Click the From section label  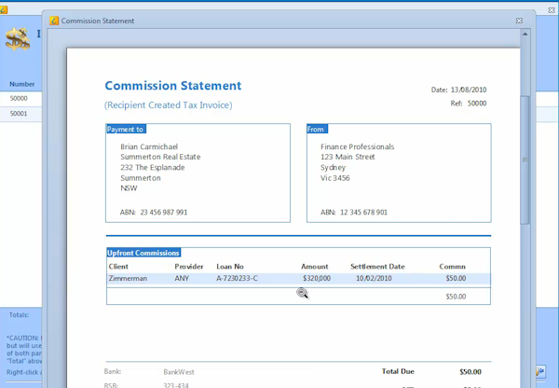[x=316, y=129]
